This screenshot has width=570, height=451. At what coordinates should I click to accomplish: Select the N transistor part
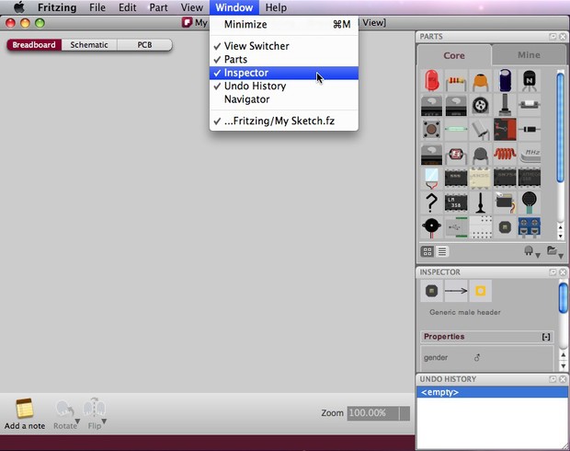tap(529, 81)
